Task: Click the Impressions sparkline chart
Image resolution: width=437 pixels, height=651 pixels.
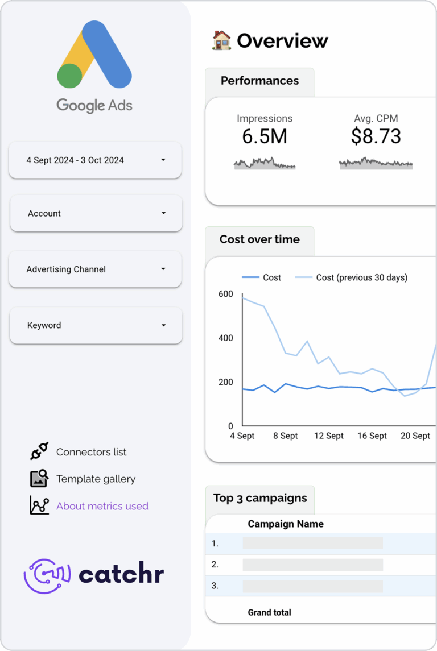Action: [265, 164]
